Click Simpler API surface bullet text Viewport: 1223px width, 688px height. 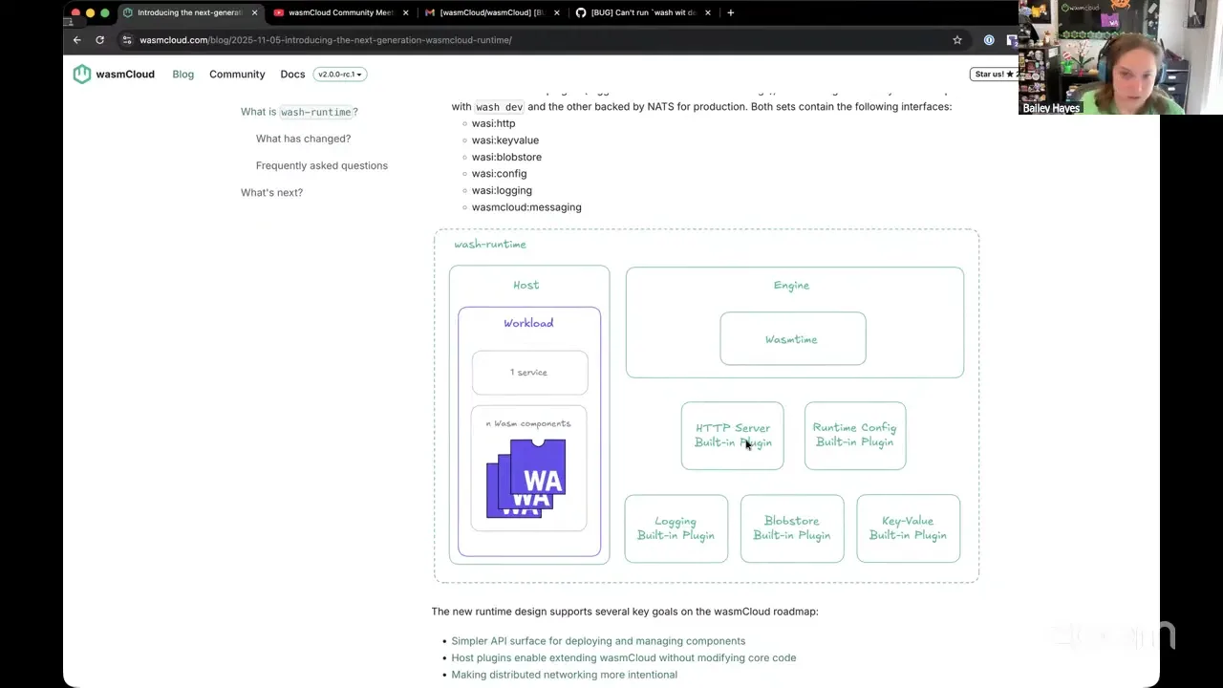click(x=598, y=641)
